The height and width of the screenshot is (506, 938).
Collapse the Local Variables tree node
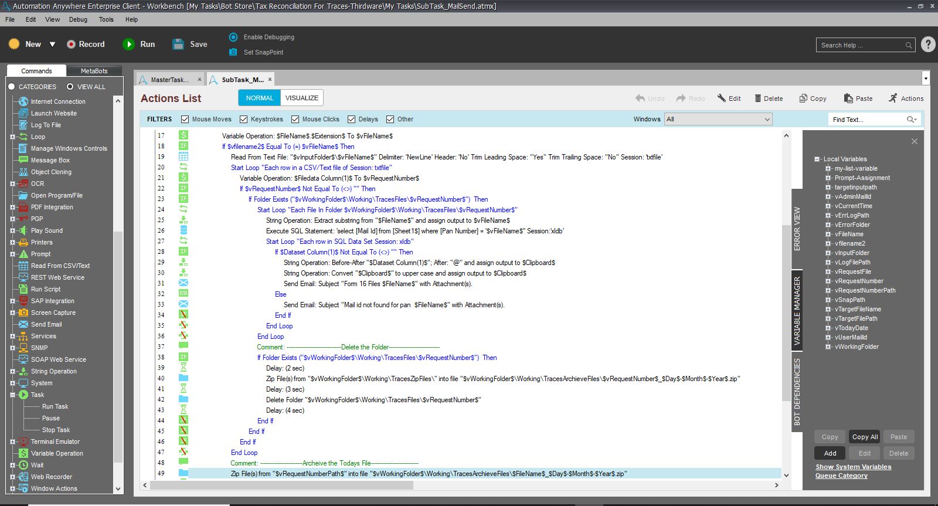pyautogui.click(x=817, y=159)
